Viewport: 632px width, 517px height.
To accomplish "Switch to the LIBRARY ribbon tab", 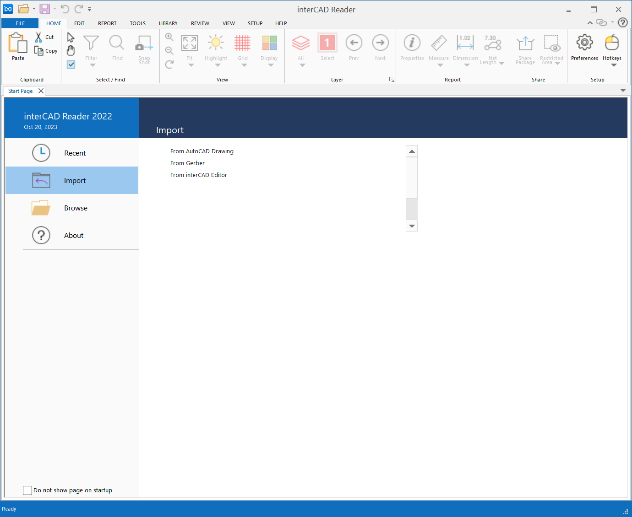I will pyautogui.click(x=168, y=23).
